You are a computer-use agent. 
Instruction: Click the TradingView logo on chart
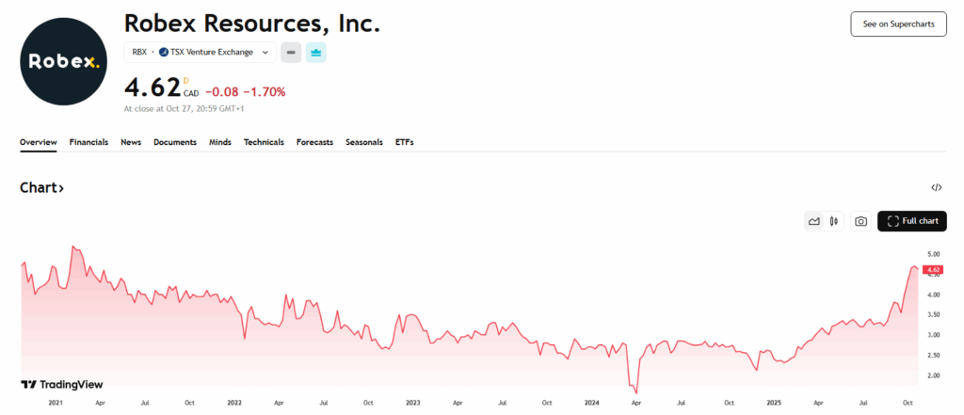(x=62, y=384)
